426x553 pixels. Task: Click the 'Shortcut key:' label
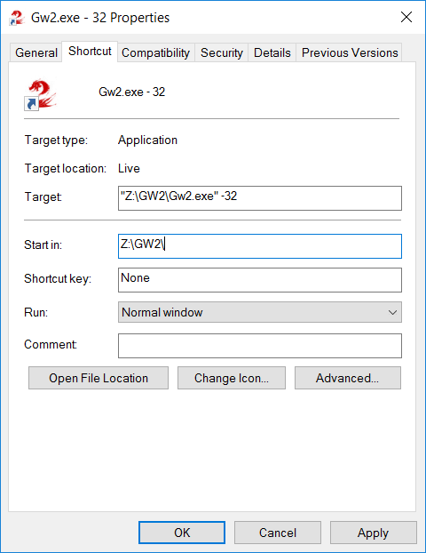(x=58, y=278)
